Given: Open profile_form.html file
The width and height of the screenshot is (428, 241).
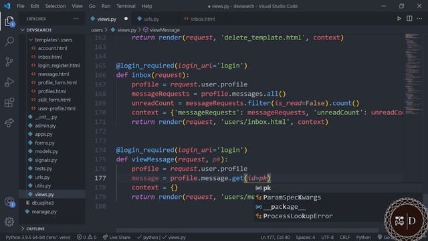Looking at the screenshot, I should pyautogui.click(x=58, y=82).
